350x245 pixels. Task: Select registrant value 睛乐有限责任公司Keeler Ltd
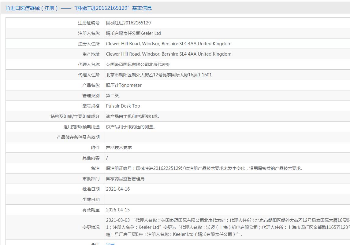[x=133, y=33]
